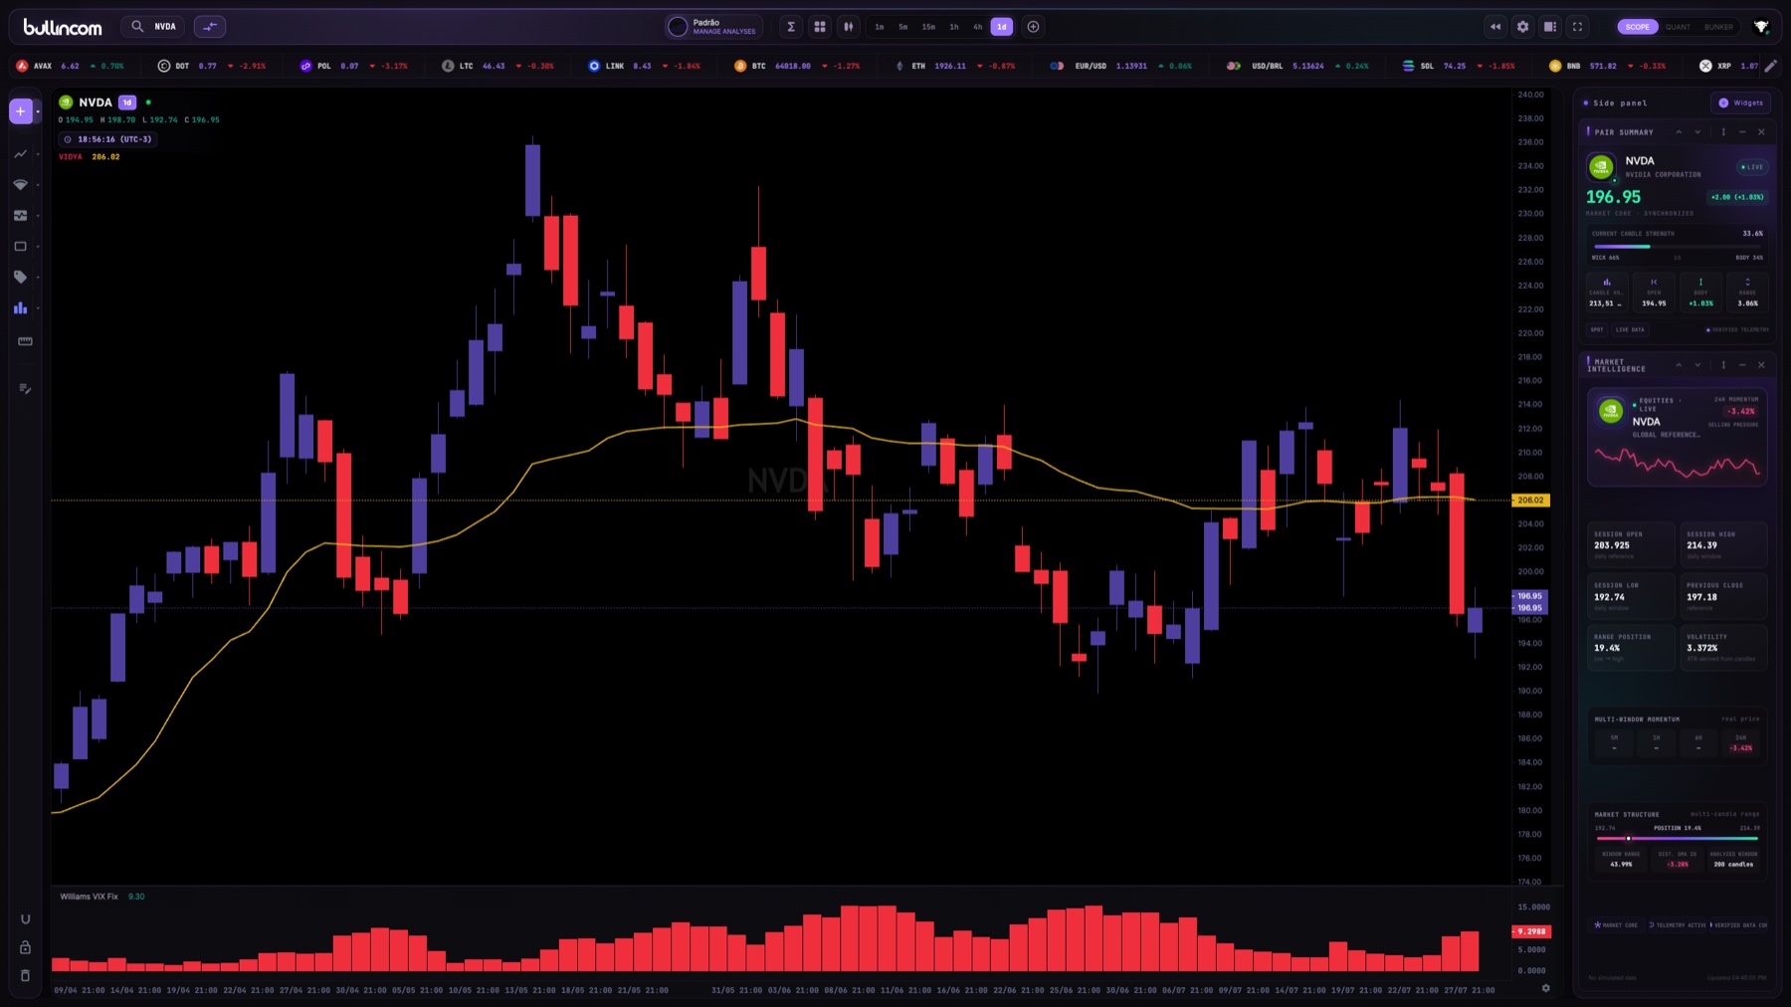Click the rewind replay icon
The width and height of the screenshot is (1791, 1007).
tap(1494, 27)
